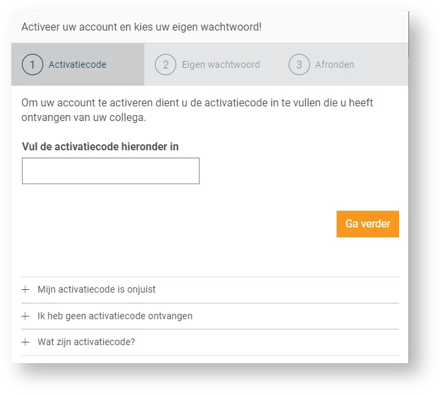Select the 'Activatiecode' step tab label

[x=77, y=65]
